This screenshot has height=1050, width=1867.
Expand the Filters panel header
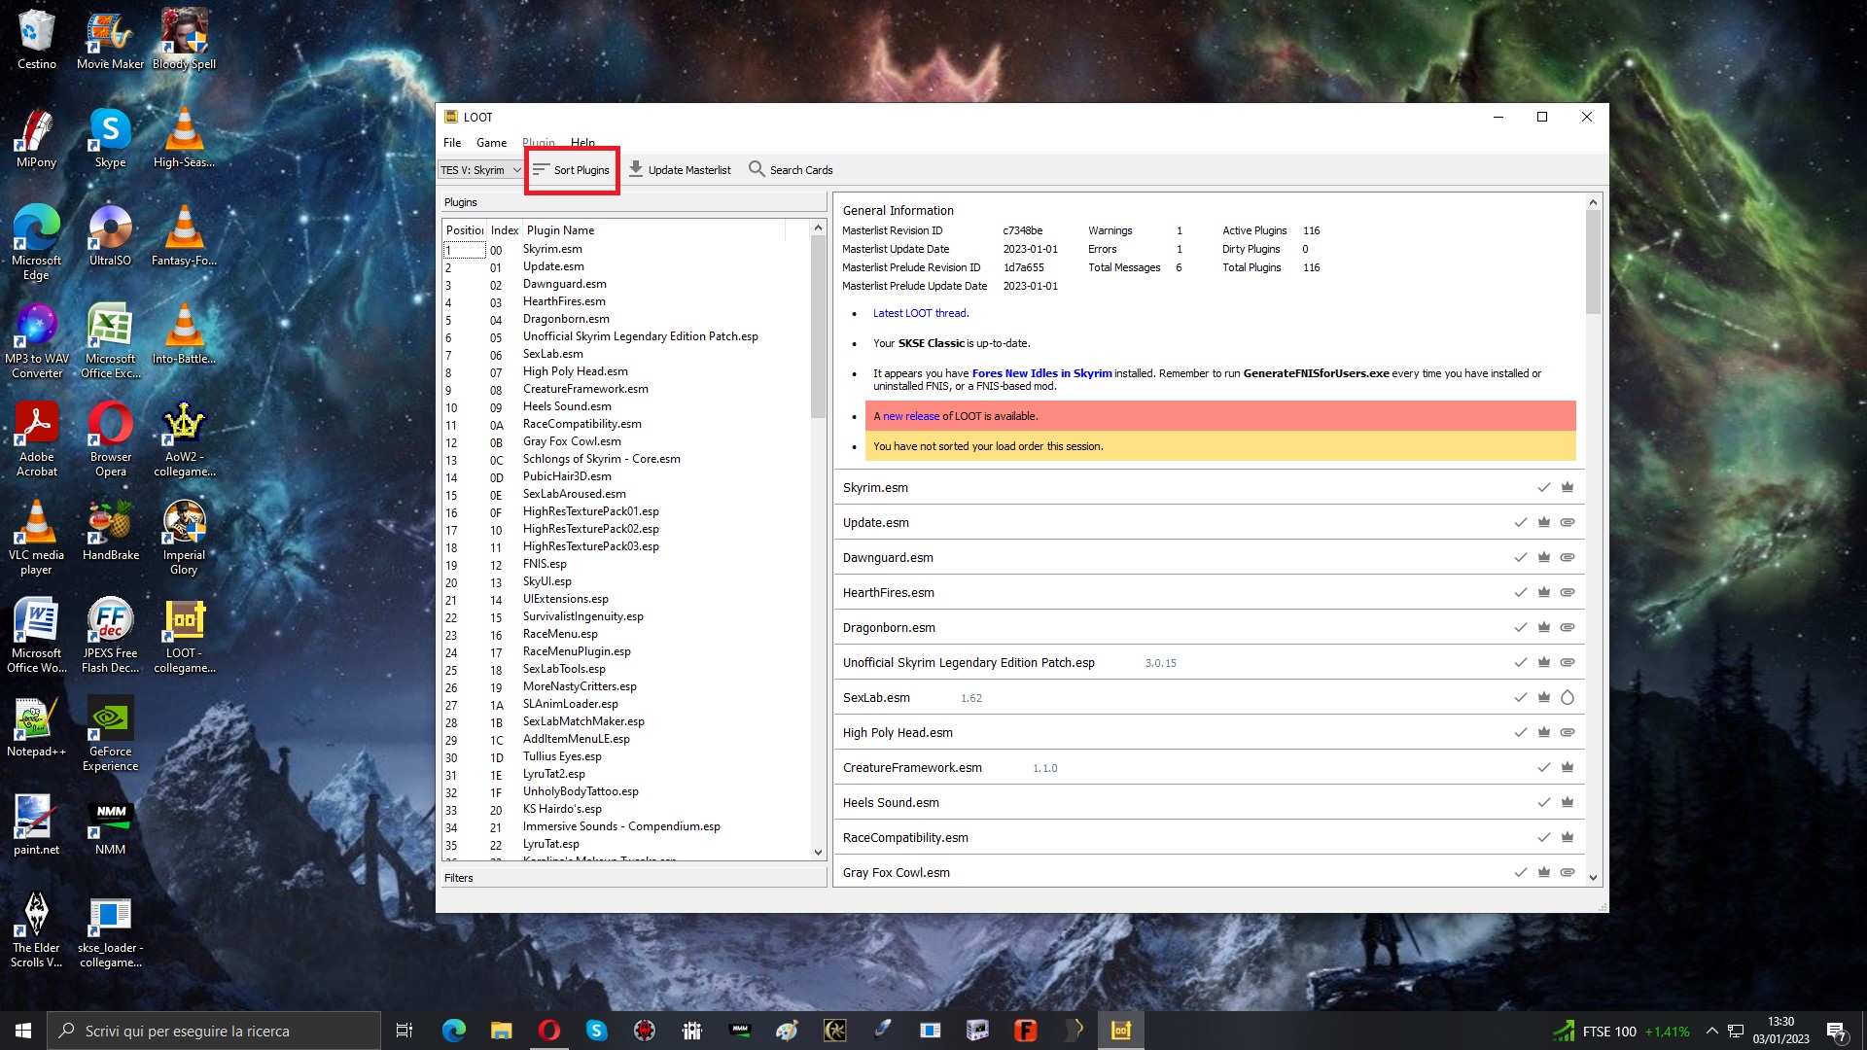(x=633, y=878)
